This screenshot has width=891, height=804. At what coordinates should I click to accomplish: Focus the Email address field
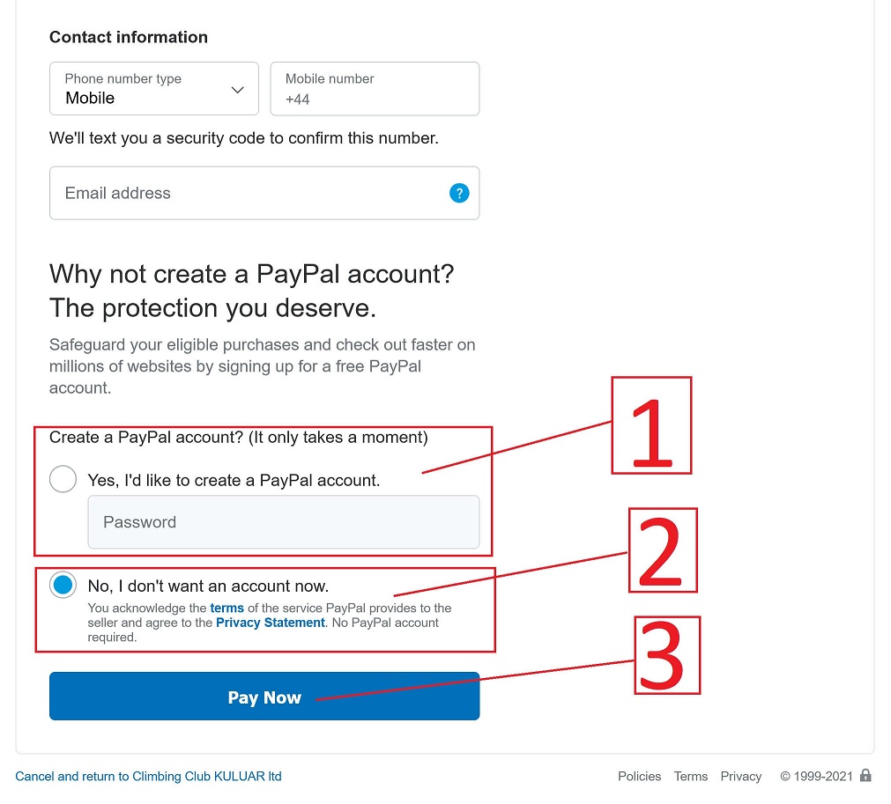pos(247,194)
